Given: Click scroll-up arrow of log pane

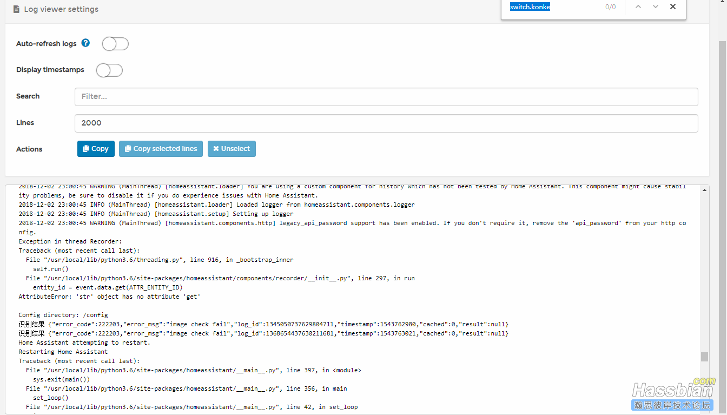Looking at the screenshot, I should [704, 190].
